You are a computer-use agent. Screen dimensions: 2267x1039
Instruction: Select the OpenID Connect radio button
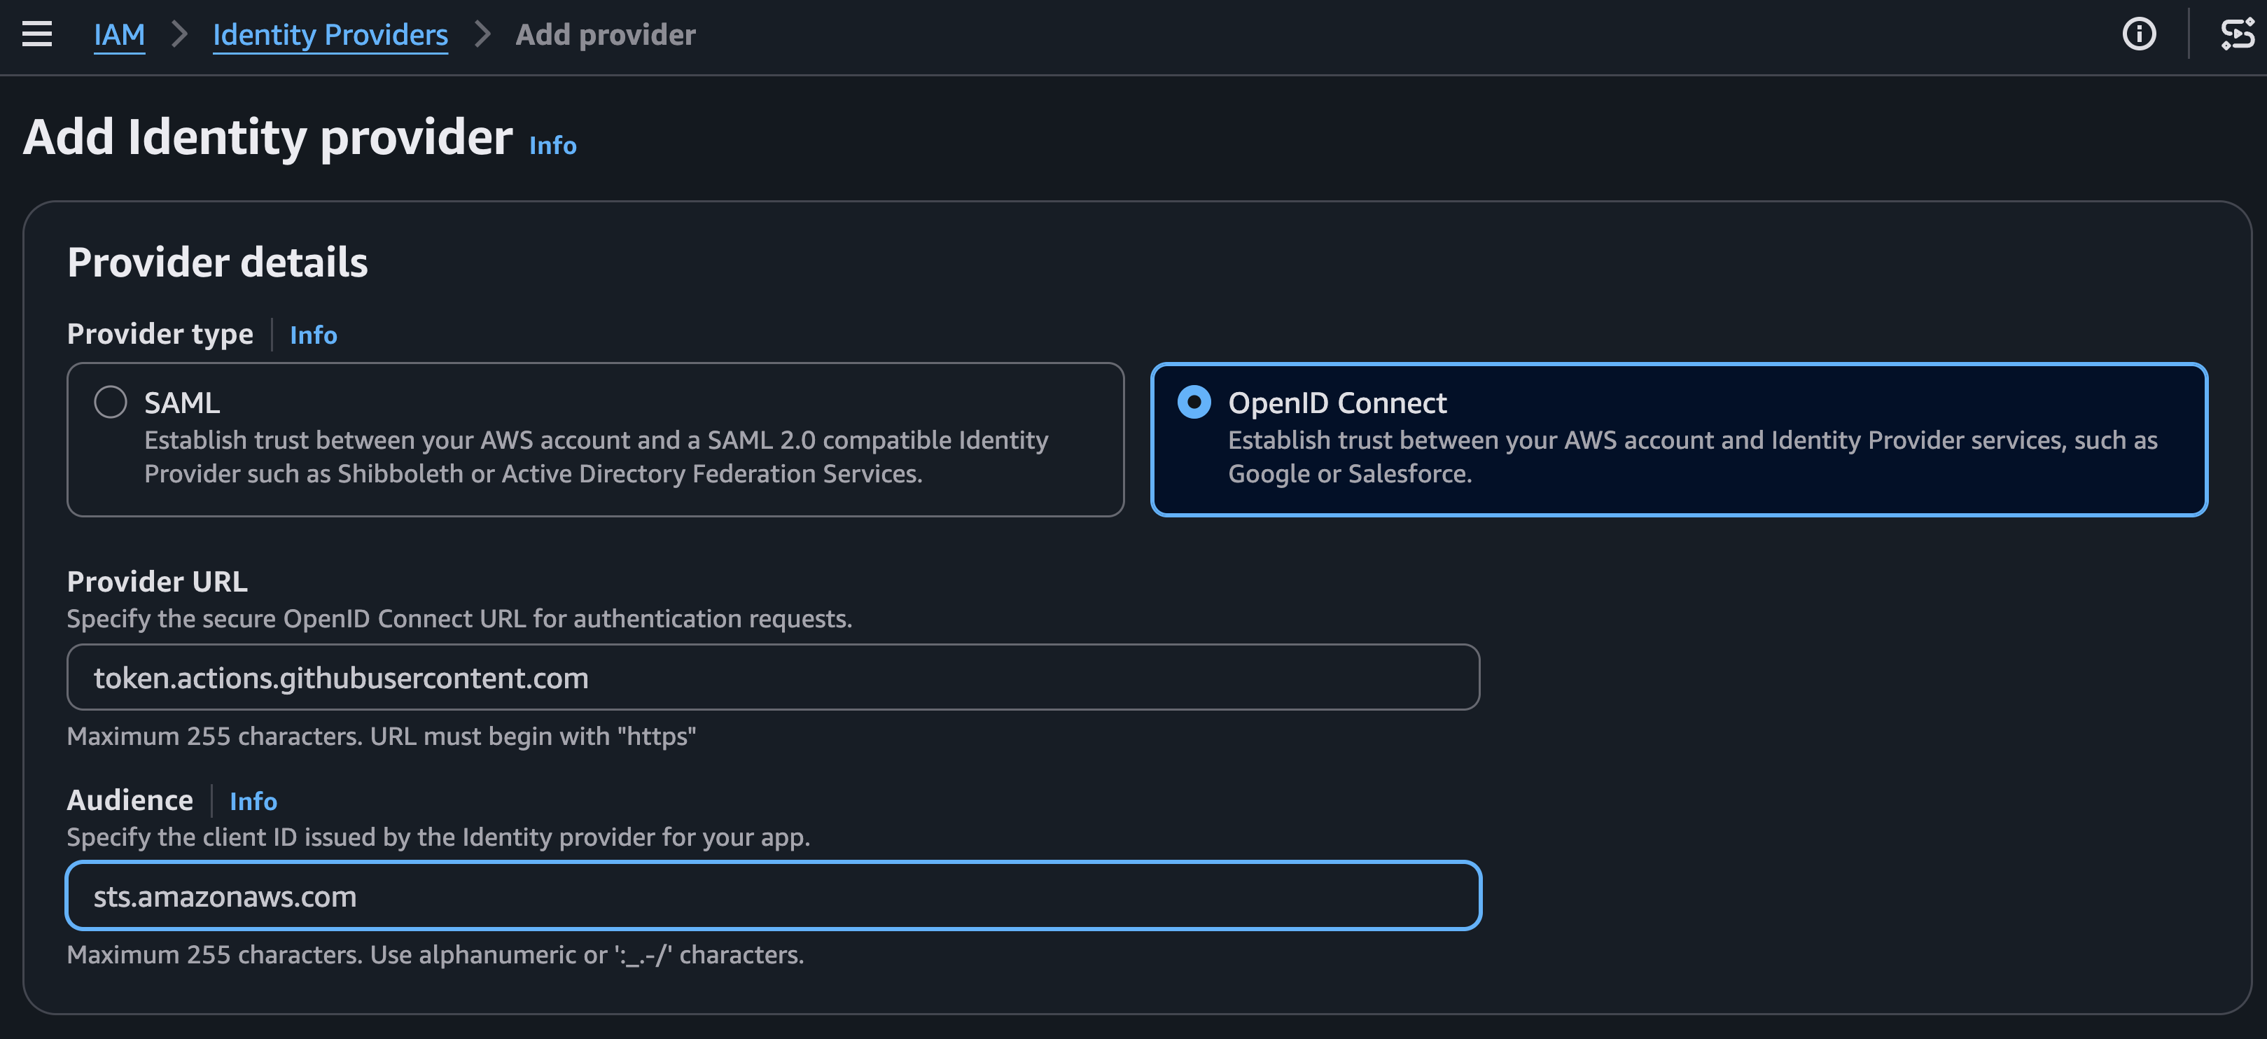coord(1194,402)
